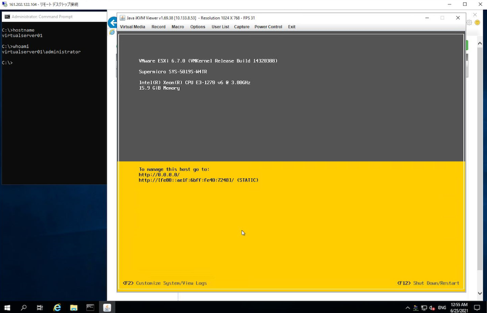Open File Explorer from taskbar
Screen dimensions: 487x313
click(74, 308)
